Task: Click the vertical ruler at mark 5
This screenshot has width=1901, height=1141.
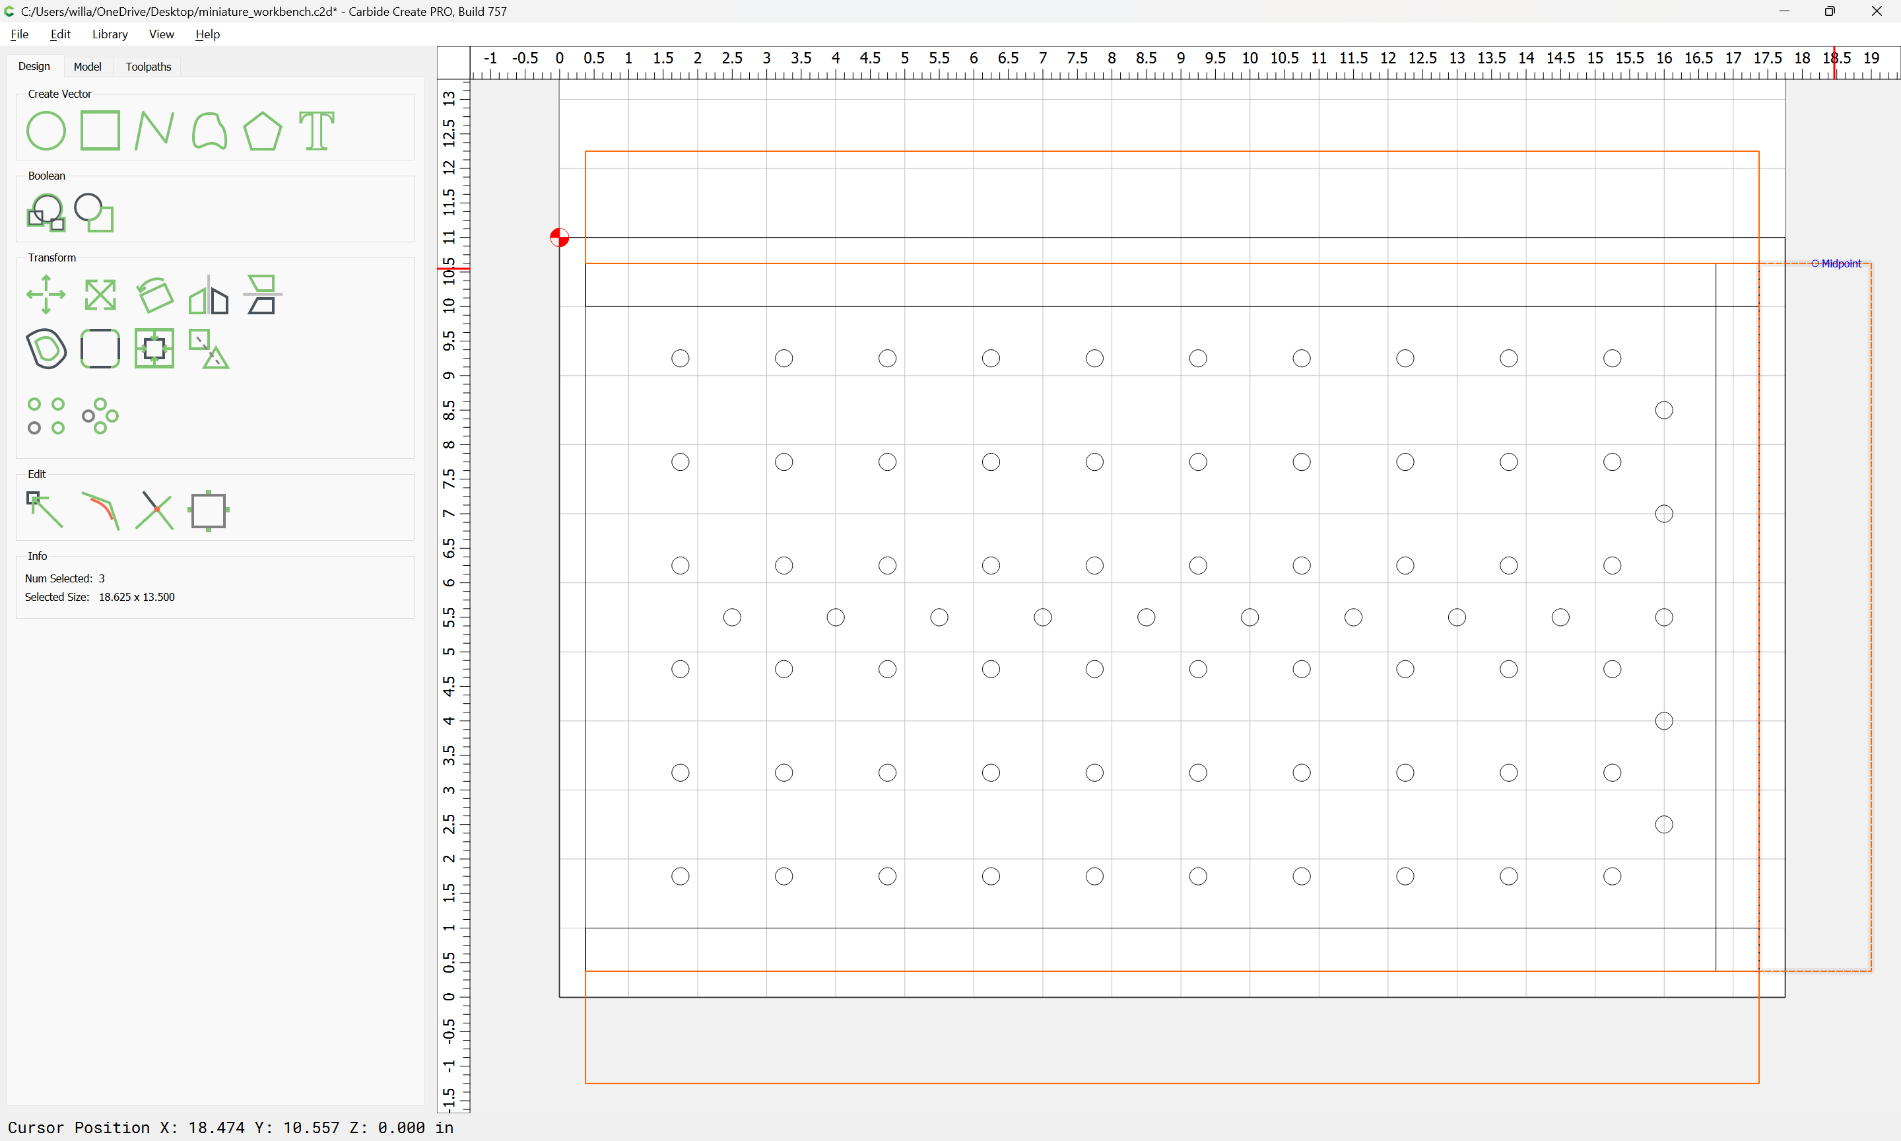Action: 450,651
